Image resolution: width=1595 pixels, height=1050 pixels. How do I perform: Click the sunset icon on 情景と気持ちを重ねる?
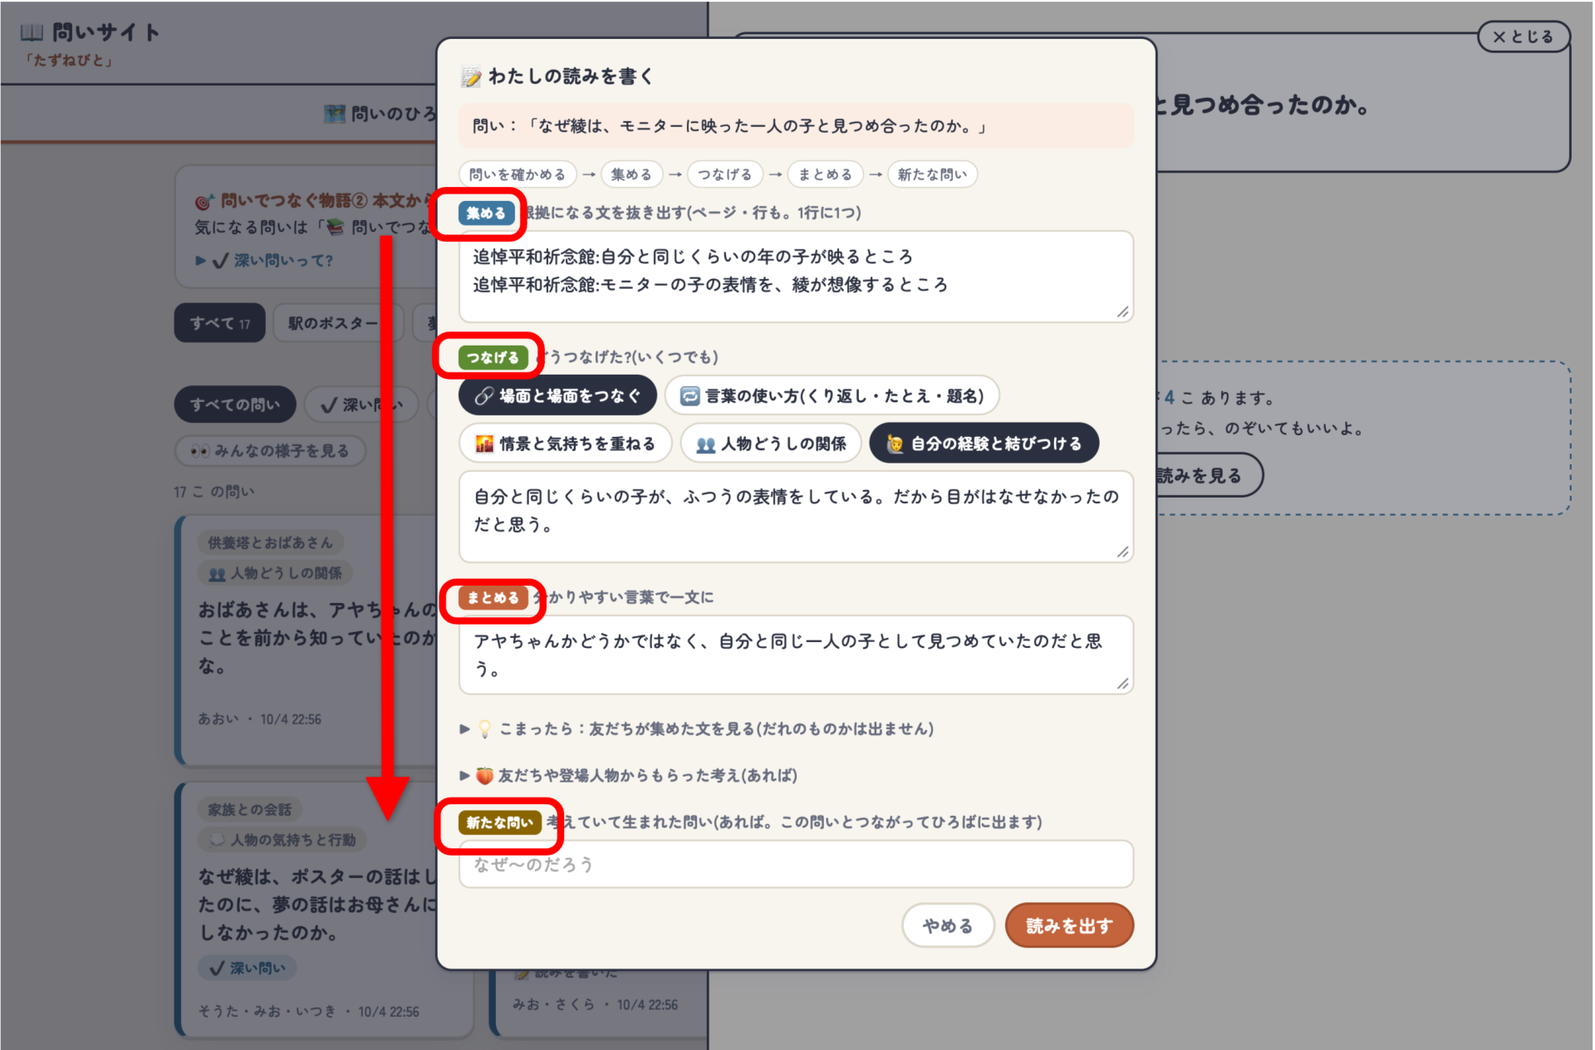pyautogui.click(x=484, y=444)
